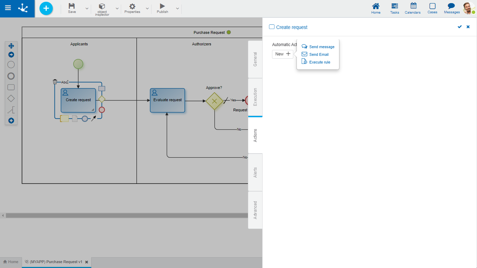Viewport: 477px width, 268px height.
Task: Open Properties gear in toolbar
Action: [x=132, y=8]
